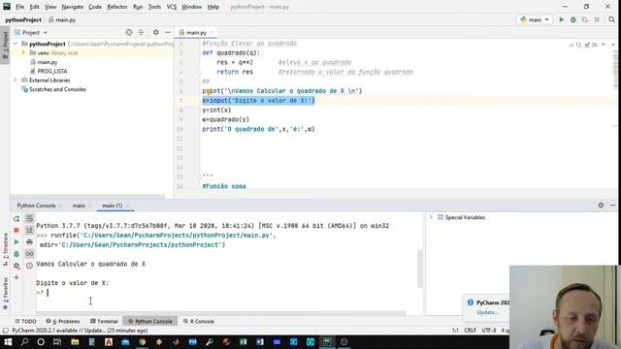This screenshot has height=349, width=621.
Task: Open Windows Start menu
Action: point(8,342)
